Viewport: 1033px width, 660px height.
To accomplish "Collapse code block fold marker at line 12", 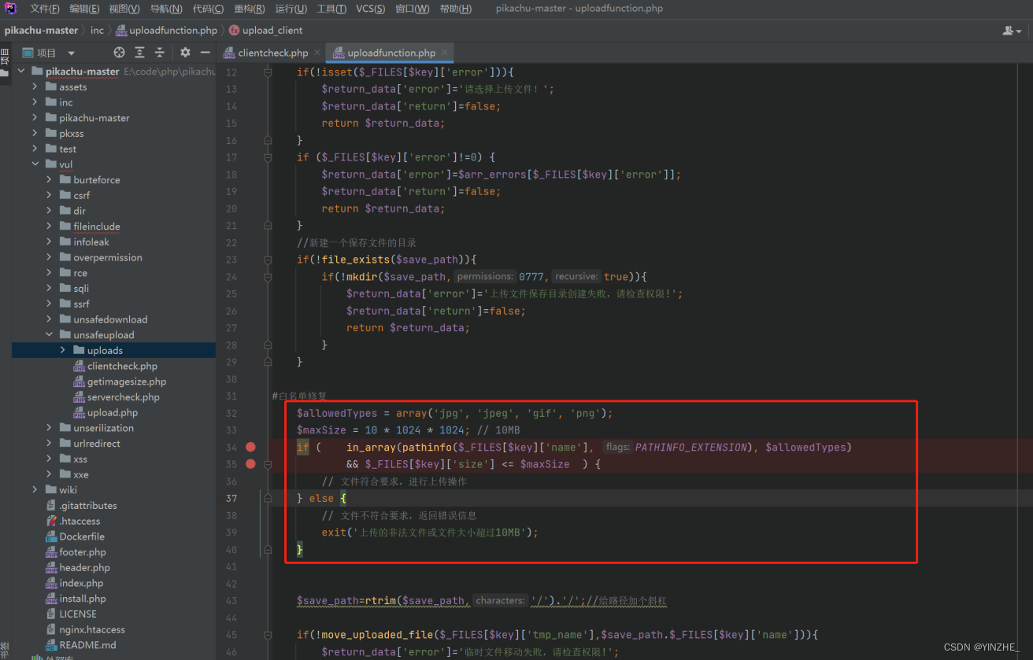I will click(268, 72).
